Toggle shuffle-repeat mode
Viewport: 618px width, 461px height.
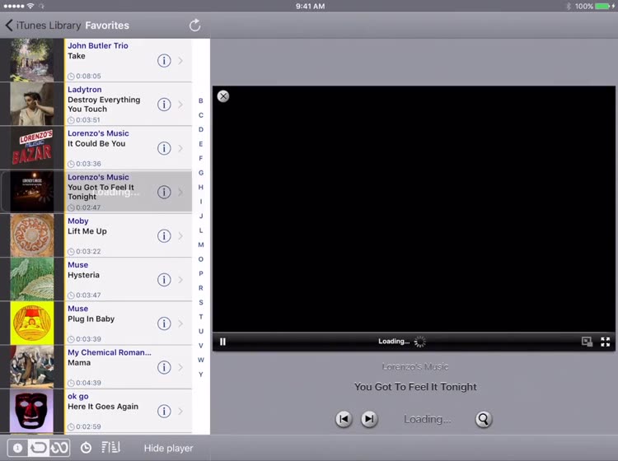pyautogui.click(x=59, y=448)
